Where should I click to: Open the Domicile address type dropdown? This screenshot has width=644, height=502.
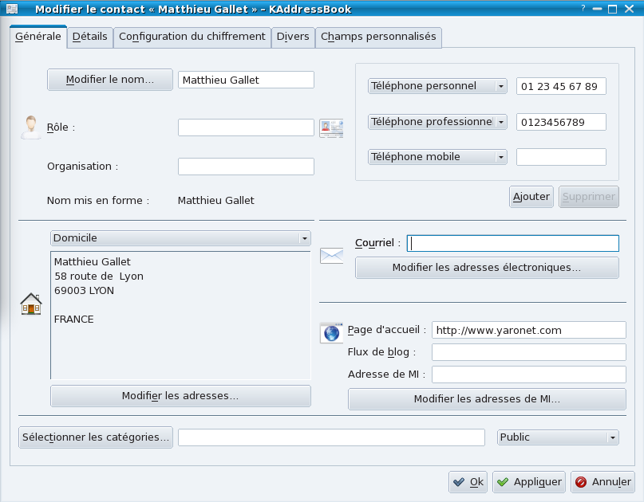click(180, 238)
